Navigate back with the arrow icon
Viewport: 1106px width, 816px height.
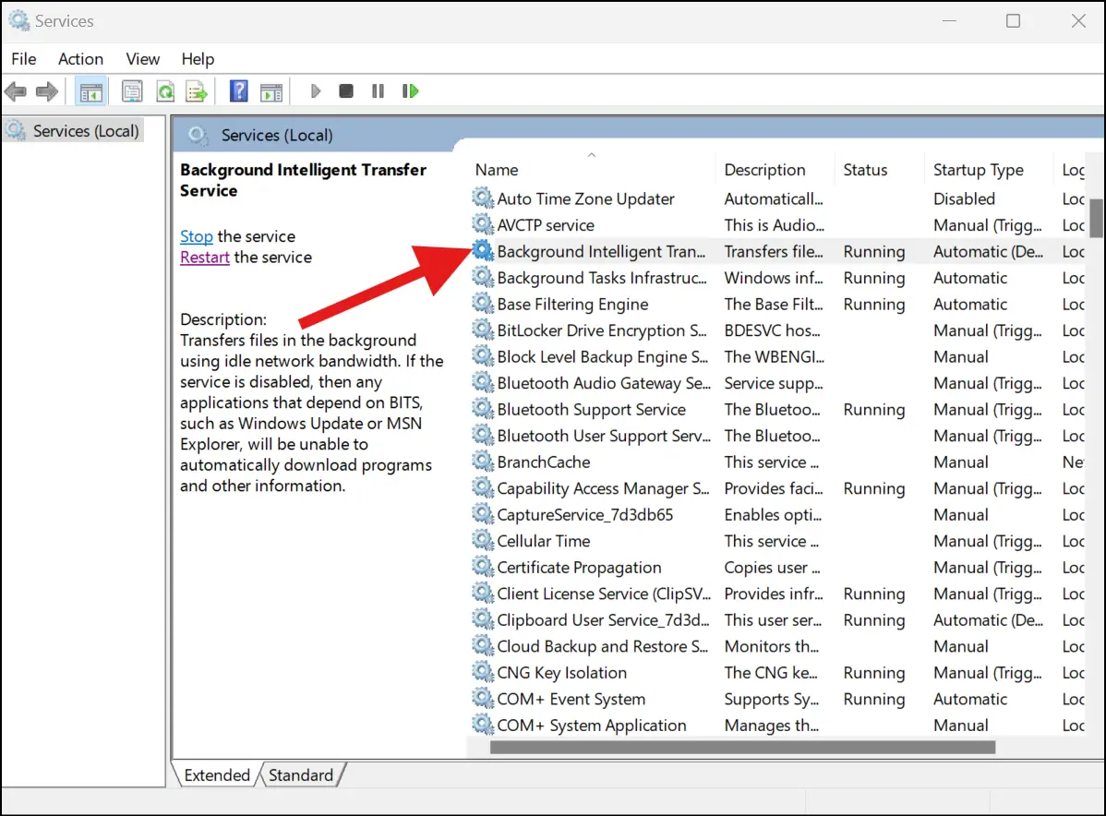click(x=15, y=90)
